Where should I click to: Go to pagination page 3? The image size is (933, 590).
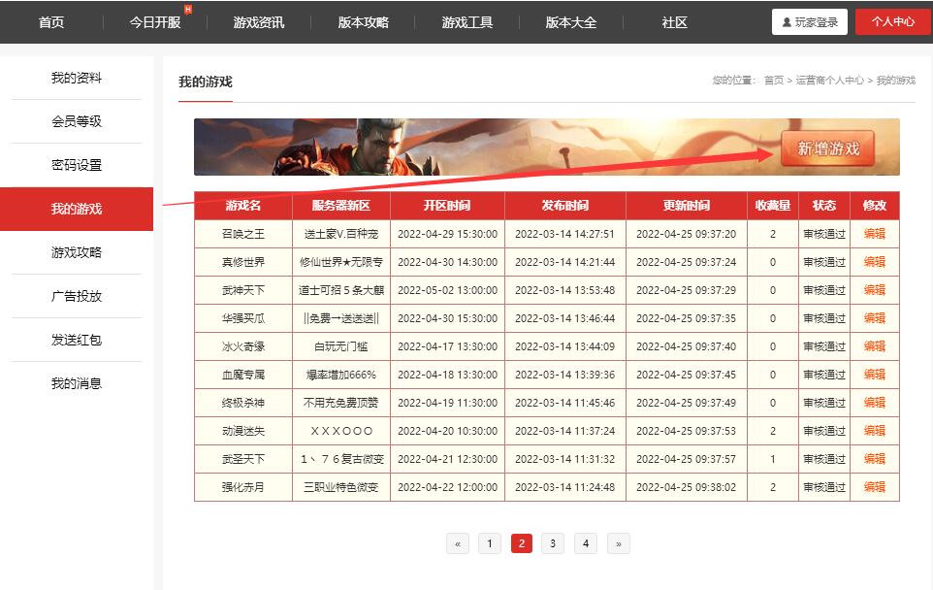(x=553, y=543)
